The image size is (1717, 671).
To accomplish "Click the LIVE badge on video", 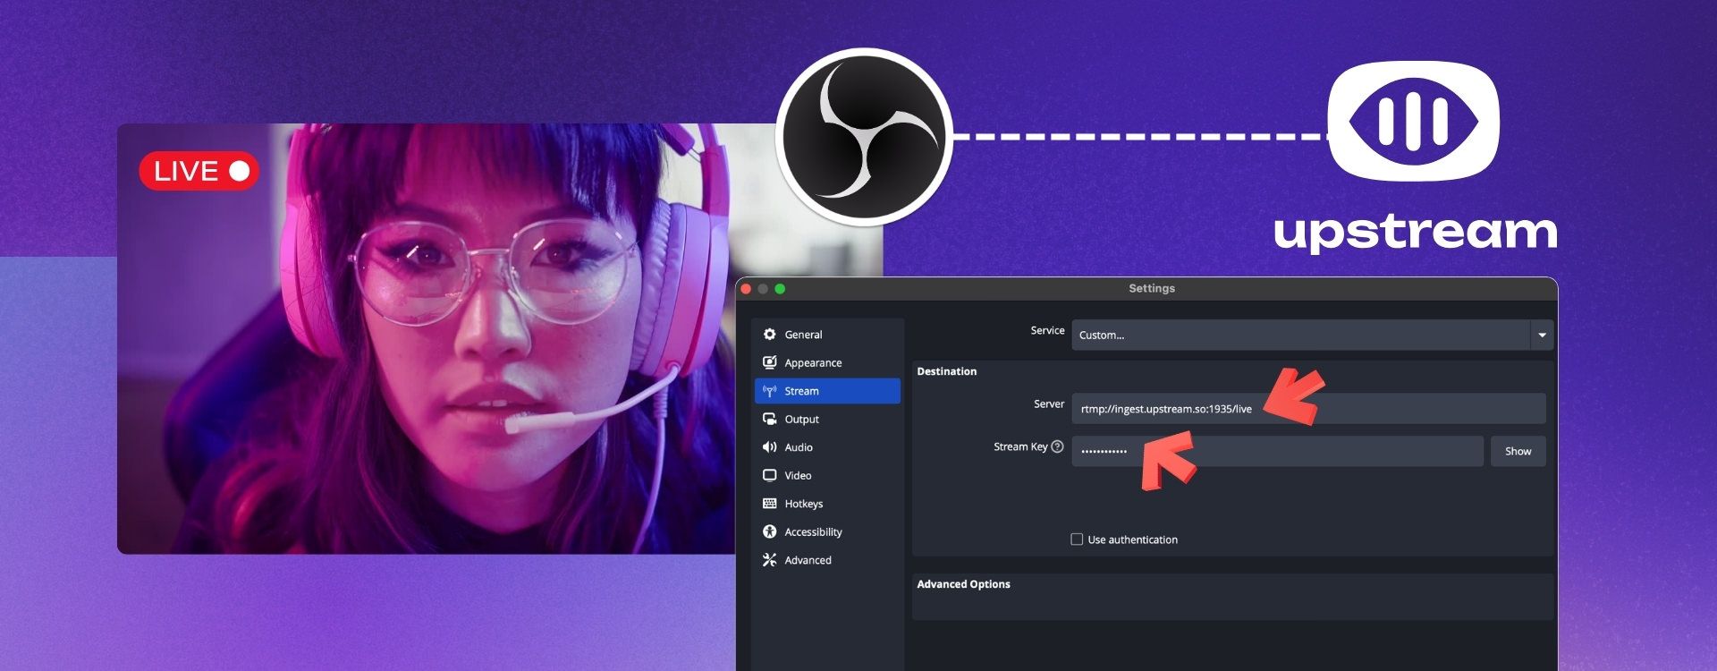I will click(x=199, y=171).
